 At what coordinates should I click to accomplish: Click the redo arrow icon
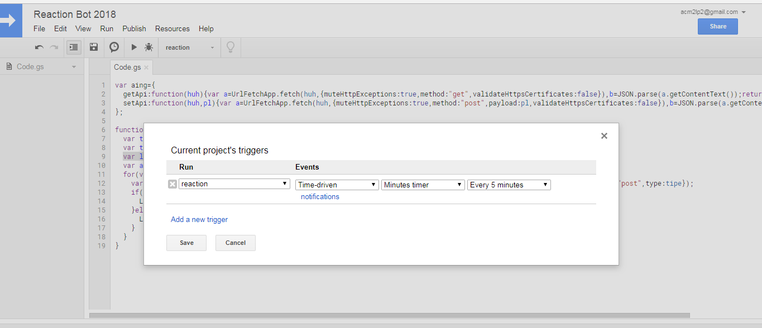point(54,47)
